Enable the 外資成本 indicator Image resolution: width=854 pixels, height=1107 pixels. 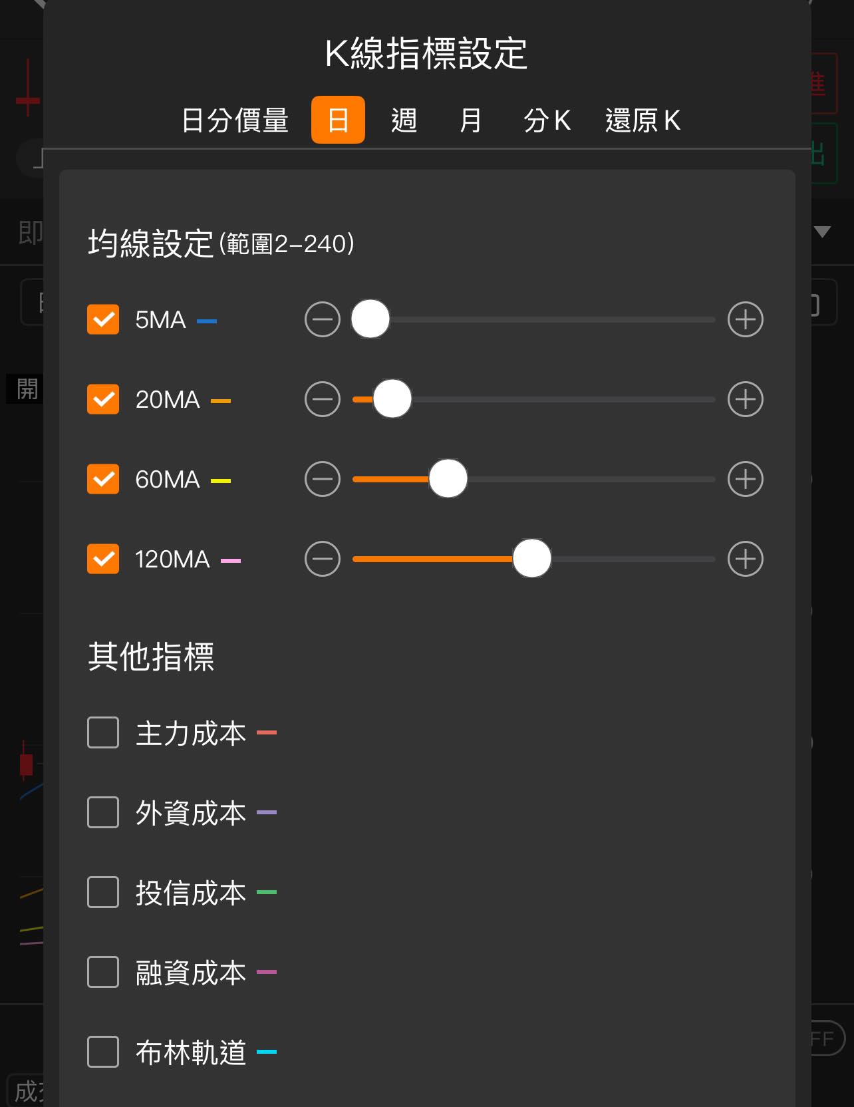click(x=102, y=813)
